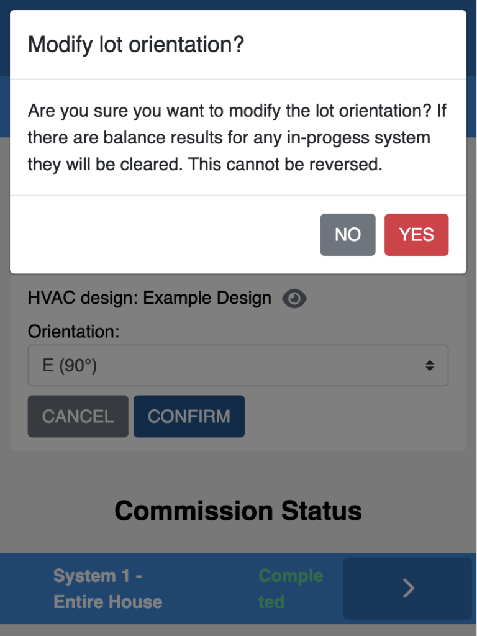Viewport: 477px width, 636px height.
Task: Click the Commission Status heading
Action: [x=238, y=511]
